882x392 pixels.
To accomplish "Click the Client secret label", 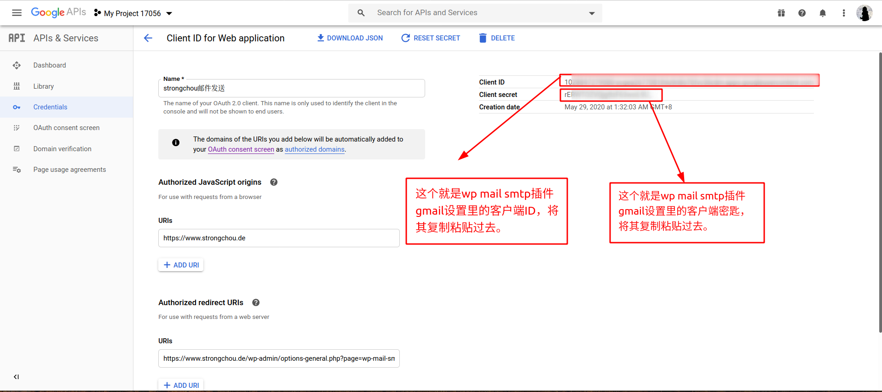I will point(498,95).
